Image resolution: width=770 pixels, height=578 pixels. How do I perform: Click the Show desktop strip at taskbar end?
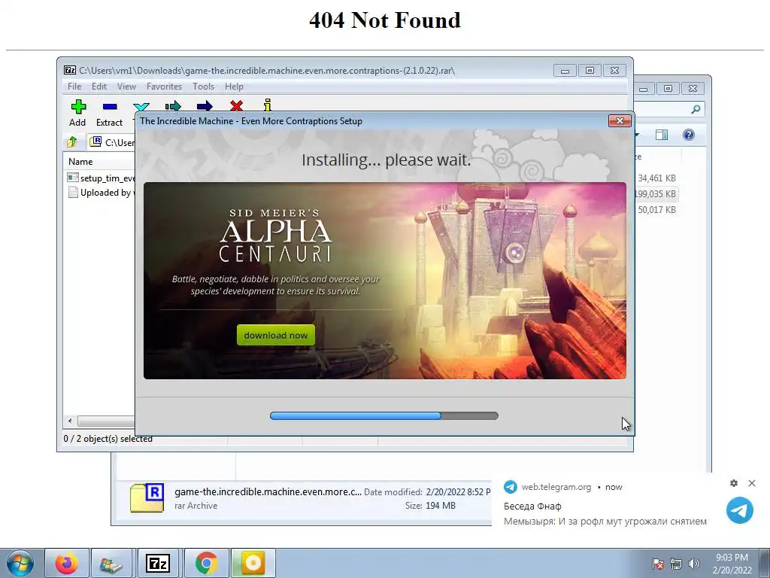(766, 563)
